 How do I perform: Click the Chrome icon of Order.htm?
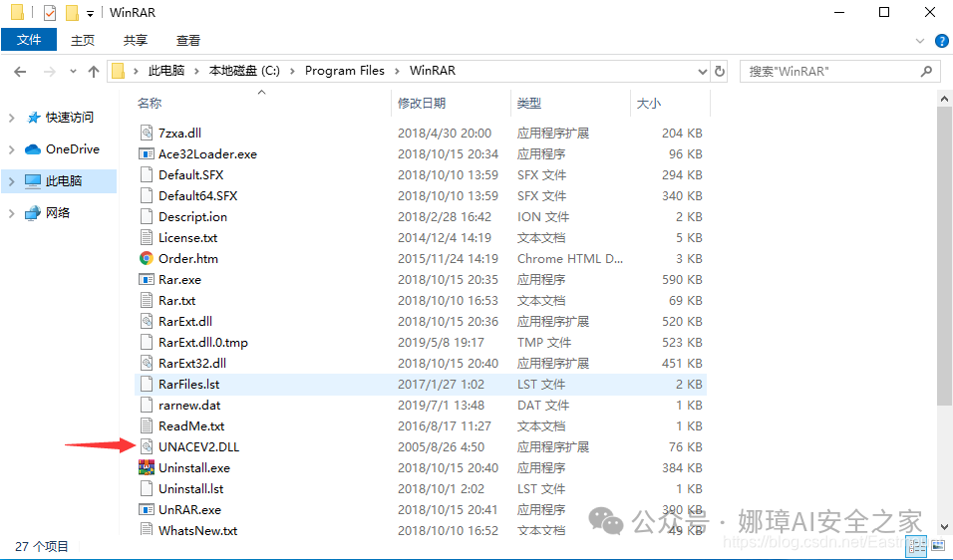(x=146, y=259)
